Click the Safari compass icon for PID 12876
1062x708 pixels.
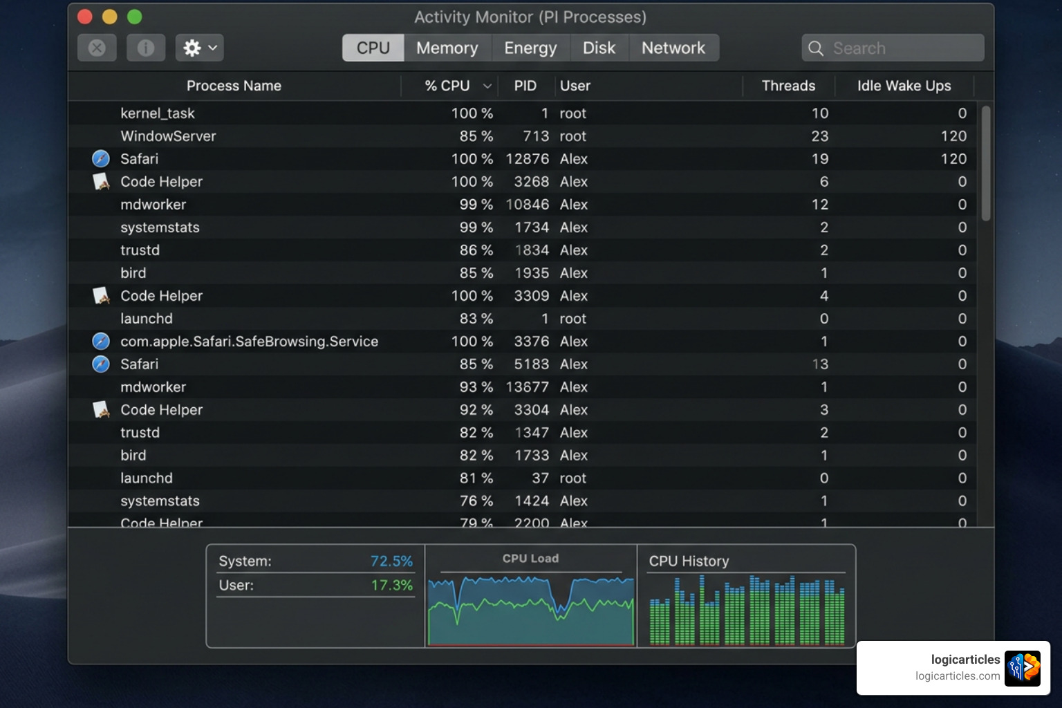coord(101,159)
